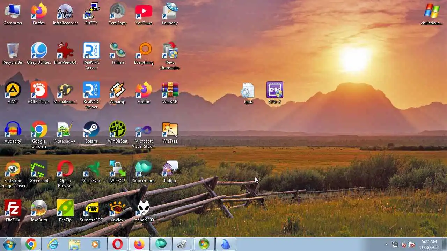Screen dimensions: 447x251
Task: Open the cpuz file icon
Action: (249, 93)
